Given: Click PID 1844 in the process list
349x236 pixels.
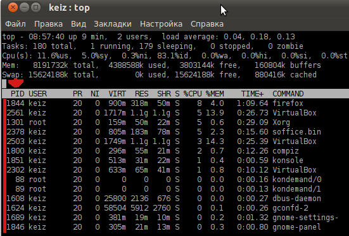Looking at the screenshot, I should 15,103.
